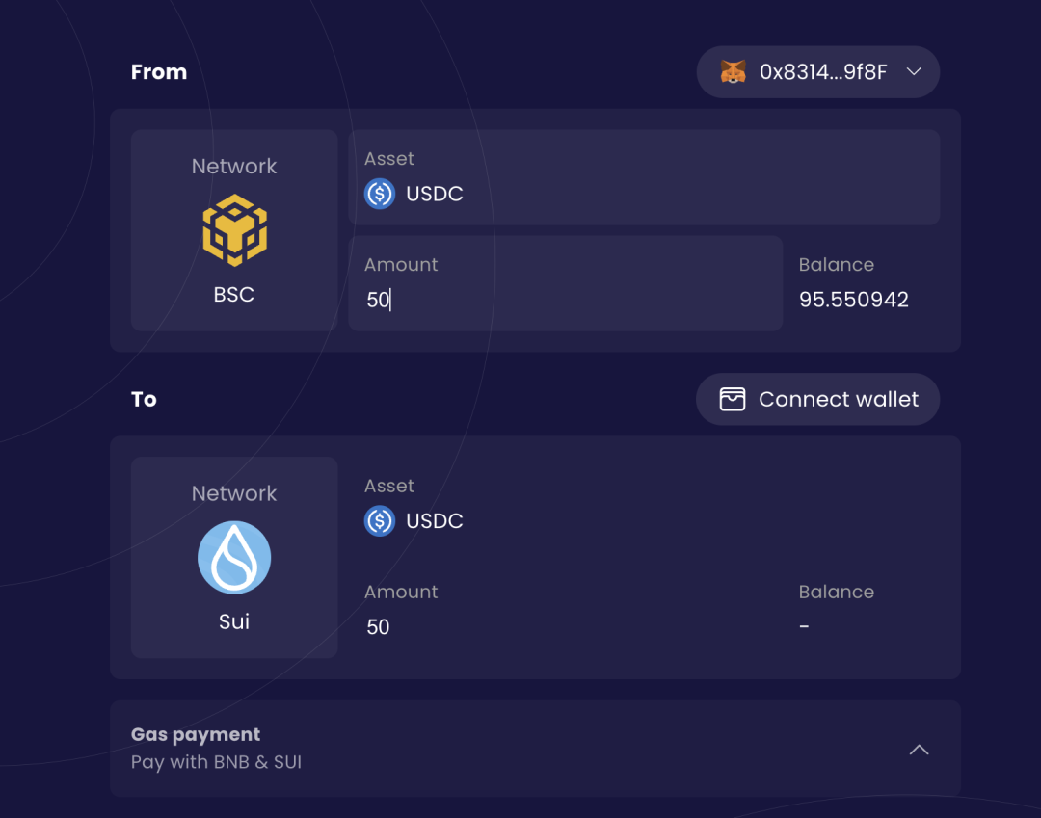Expand the connected wallet address dropdown

914,71
